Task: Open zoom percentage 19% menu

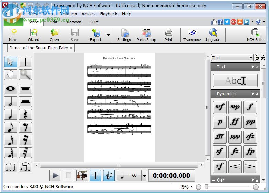Action: pyautogui.click(x=186, y=187)
